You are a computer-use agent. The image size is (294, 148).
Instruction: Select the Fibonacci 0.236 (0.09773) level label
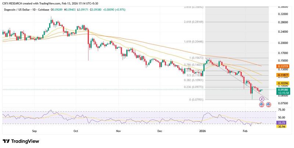[193, 87]
